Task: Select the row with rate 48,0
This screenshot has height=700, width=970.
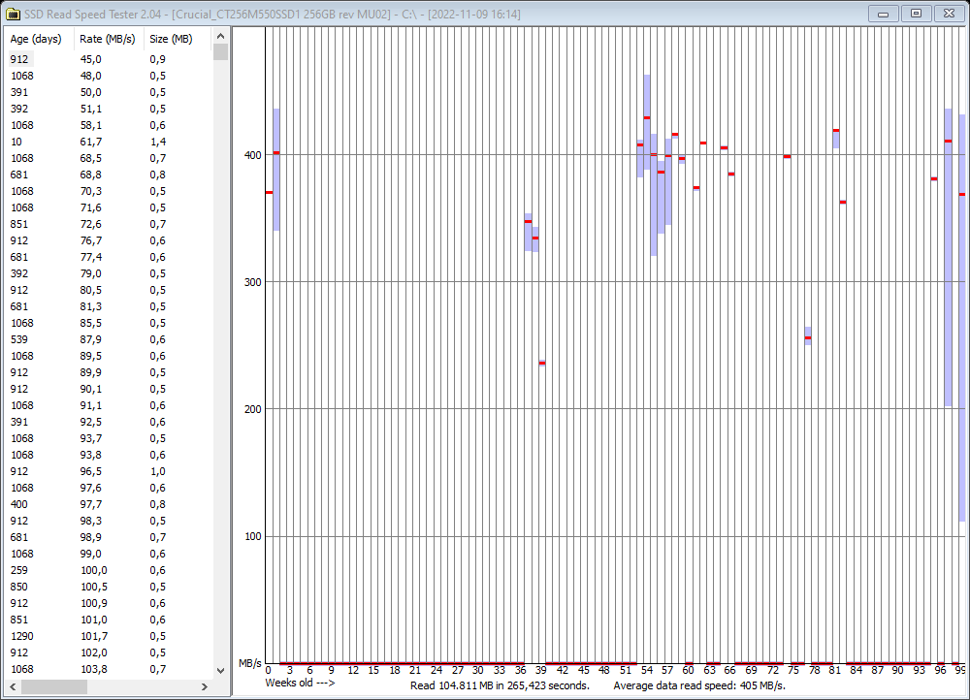Action: tap(109, 76)
